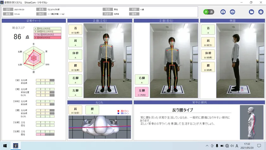Open the volume speaker tray icon

click(232, 146)
